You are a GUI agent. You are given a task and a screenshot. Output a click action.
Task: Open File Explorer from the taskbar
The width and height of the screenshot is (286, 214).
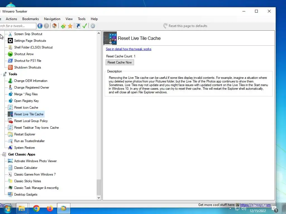pos(22,208)
